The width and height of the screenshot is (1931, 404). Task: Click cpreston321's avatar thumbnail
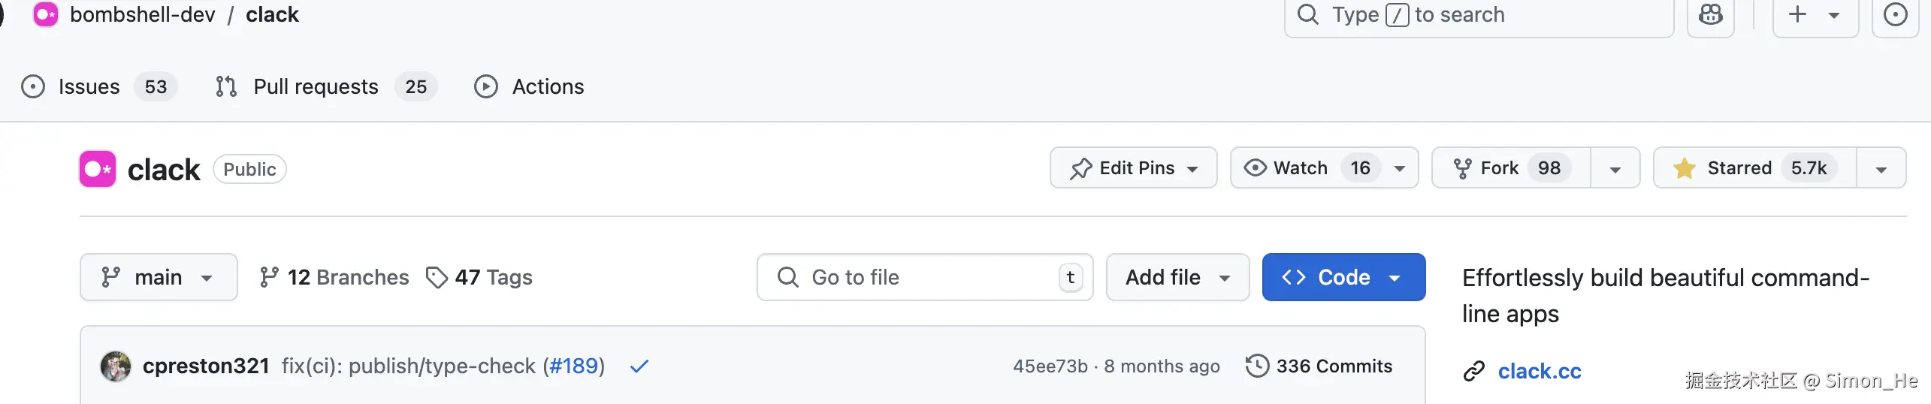click(x=116, y=366)
